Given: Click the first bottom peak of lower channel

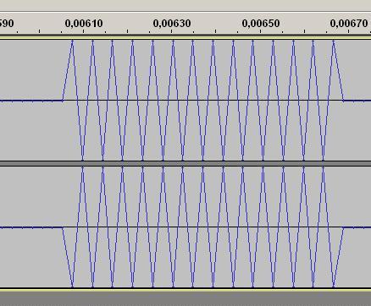Looking at the screenshot, I should tap(73, 286).
